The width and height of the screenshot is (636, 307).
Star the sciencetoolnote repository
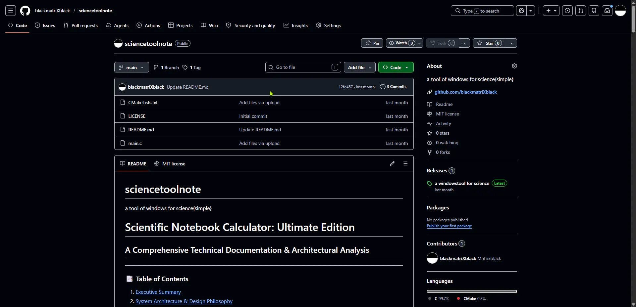[489, 43]
